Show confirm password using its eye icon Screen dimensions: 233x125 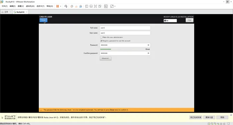(x=148, y=53)
